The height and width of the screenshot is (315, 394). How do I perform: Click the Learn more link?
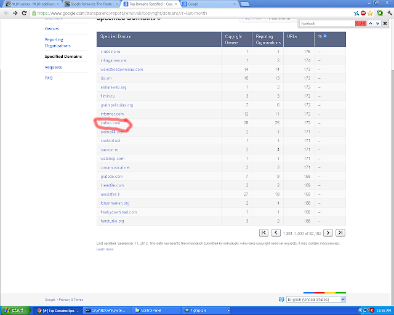(x=105, y=249)
